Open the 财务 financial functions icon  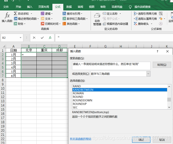pyautogui.click(x=15, y=24)
